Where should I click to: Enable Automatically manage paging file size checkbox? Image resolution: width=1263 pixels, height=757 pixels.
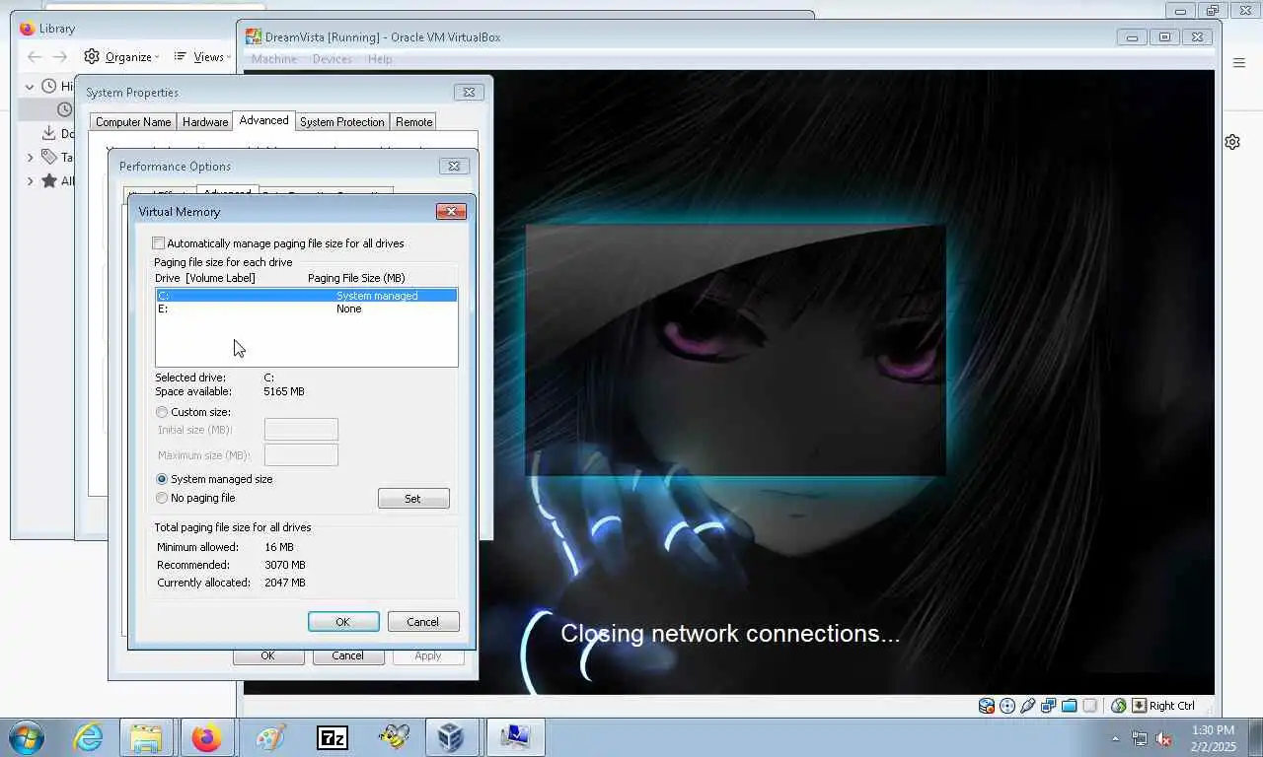tap(159, 243)
